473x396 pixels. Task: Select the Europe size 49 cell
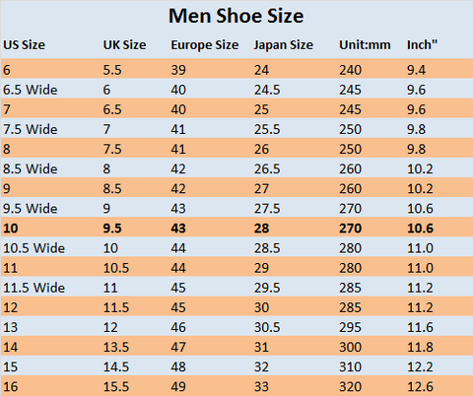coord(178,386)
